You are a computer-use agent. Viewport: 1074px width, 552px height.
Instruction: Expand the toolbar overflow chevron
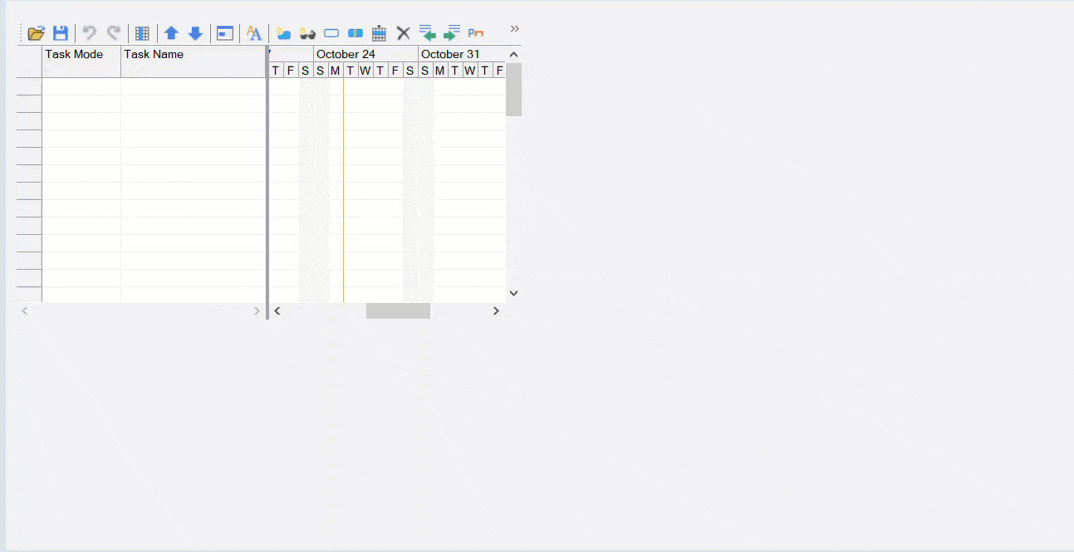point(514,29)
